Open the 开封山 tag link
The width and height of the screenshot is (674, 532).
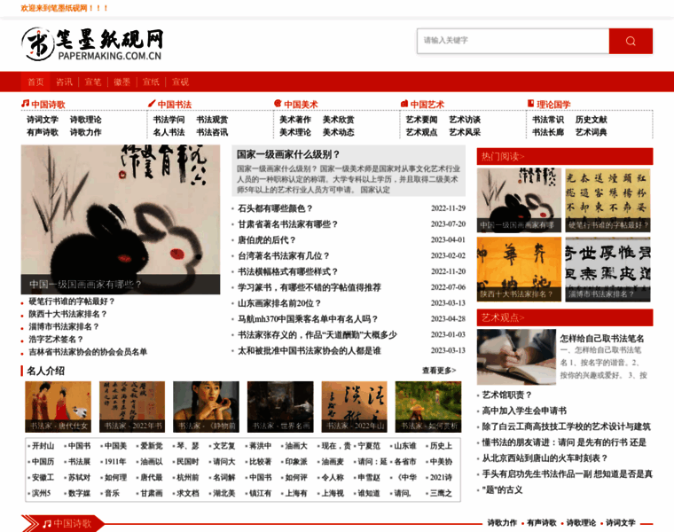click(43, 446)
